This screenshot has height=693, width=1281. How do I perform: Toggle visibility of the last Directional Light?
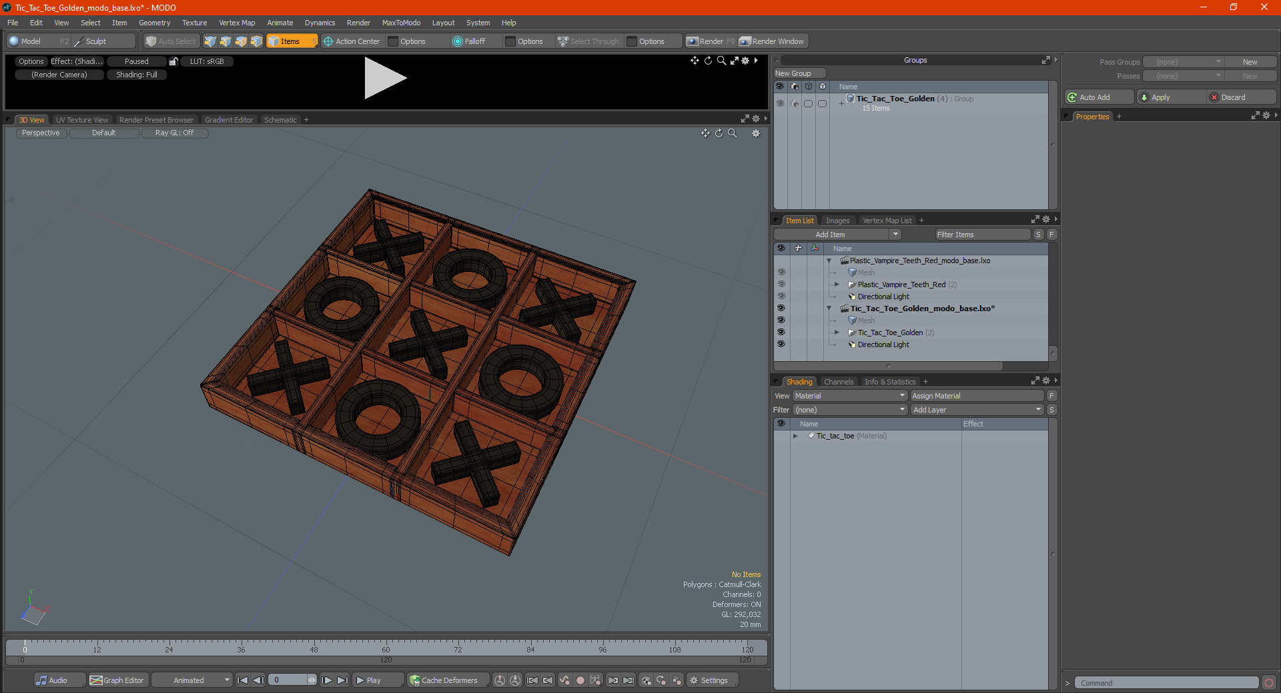[781, 345]
